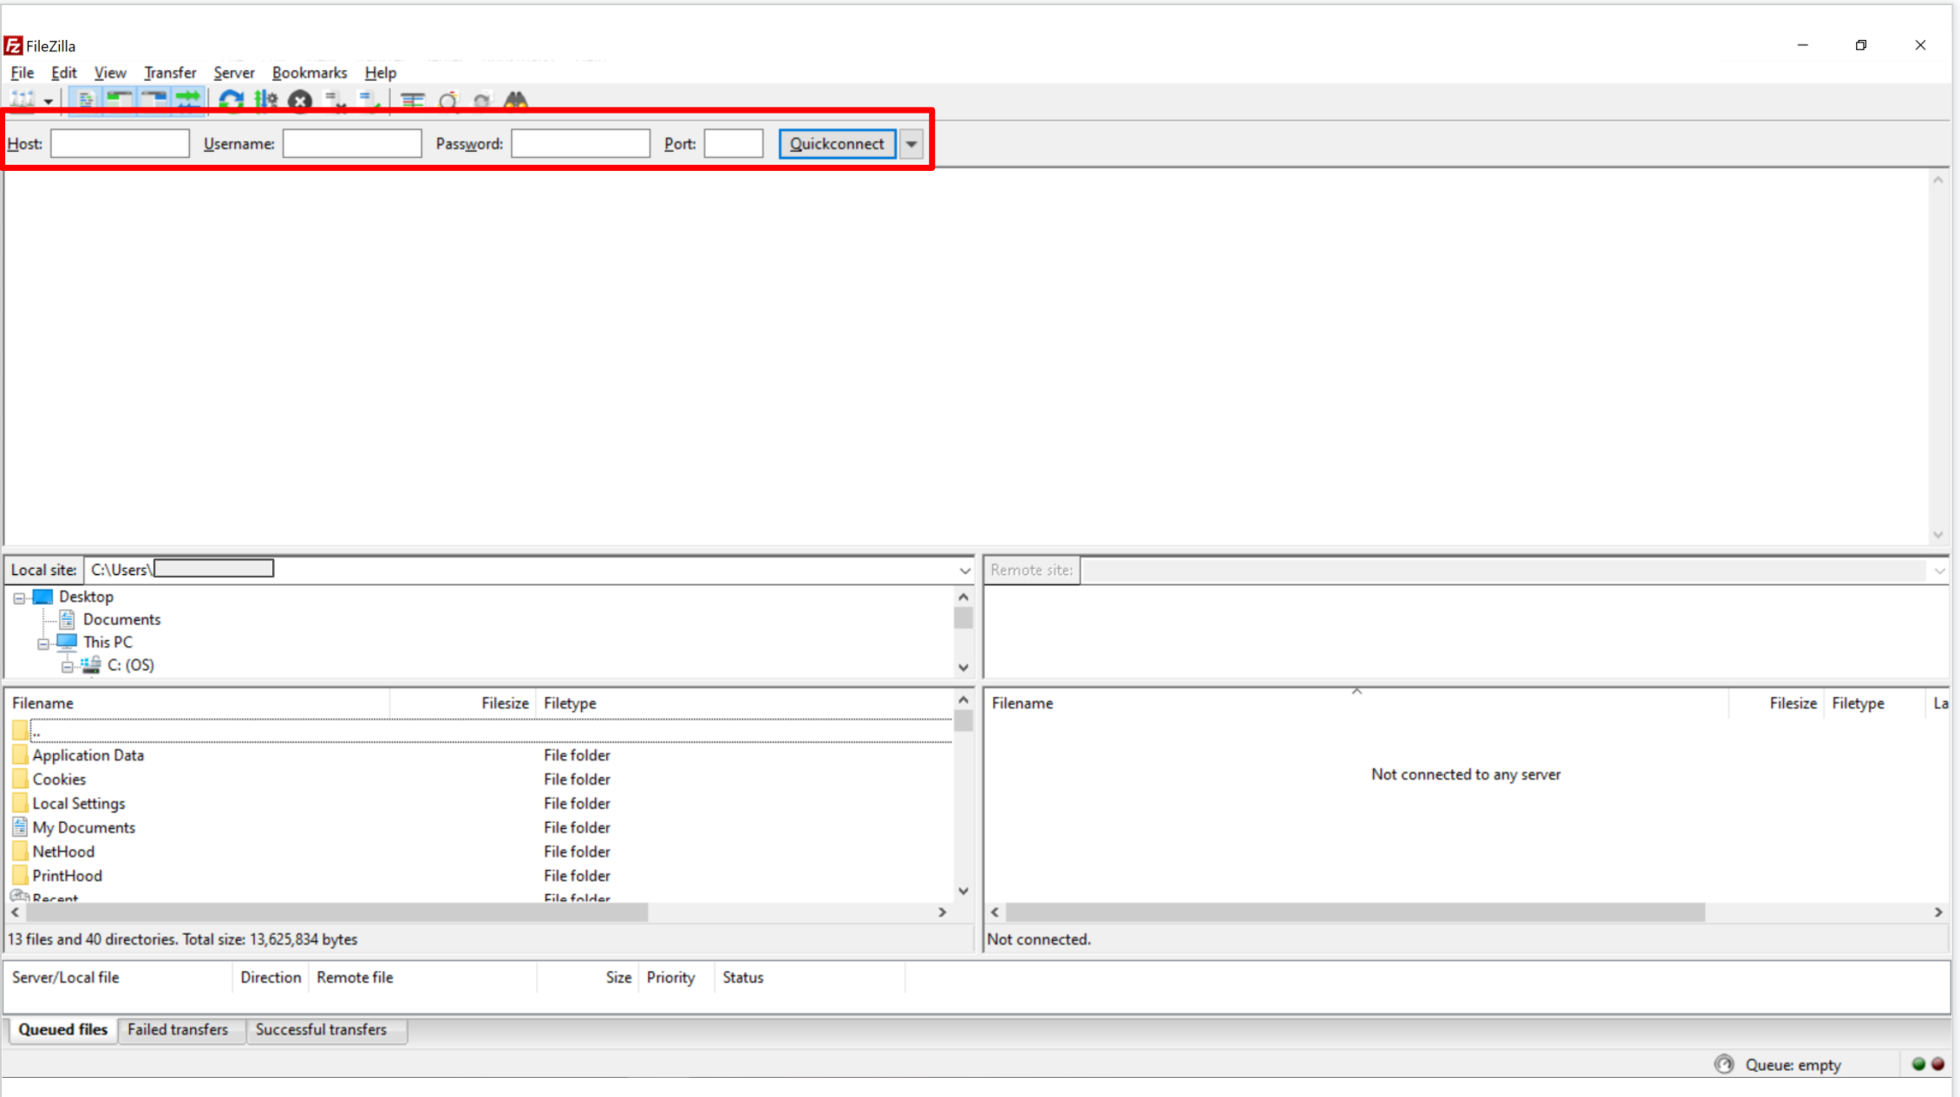Open the Transfer menu
Viewport: 1960px width, 1097px height.
point(170,73)
